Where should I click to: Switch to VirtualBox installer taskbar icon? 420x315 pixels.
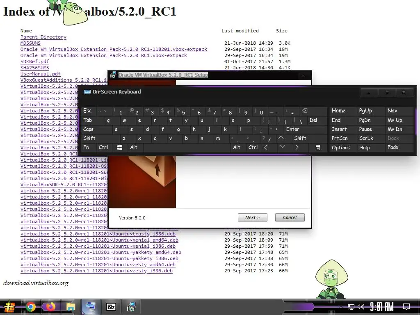[131, 307]
